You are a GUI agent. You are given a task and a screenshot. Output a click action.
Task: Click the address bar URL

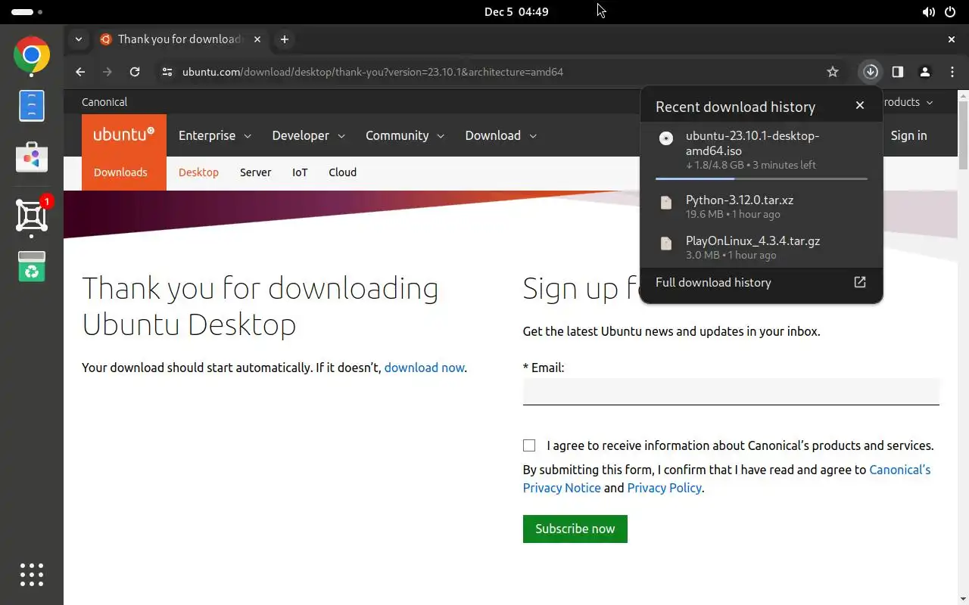[x=372, y=72]
